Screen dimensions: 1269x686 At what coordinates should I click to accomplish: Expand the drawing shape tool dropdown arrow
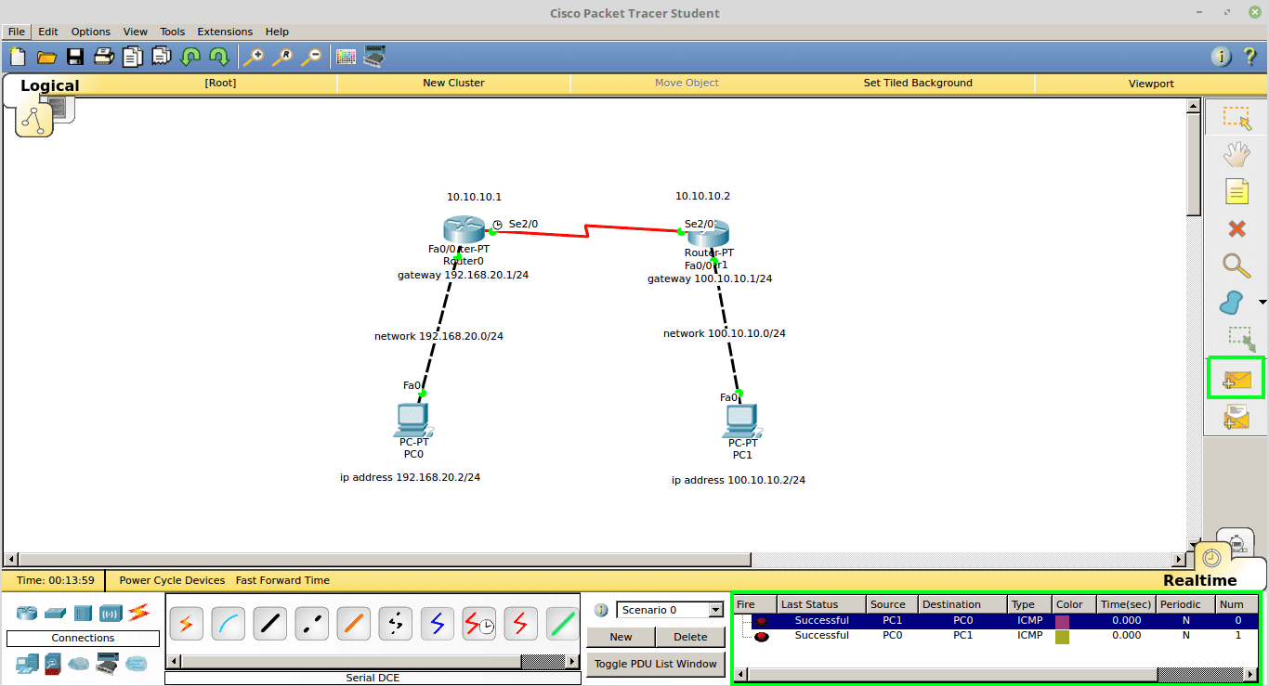[x=1262, y=303]
